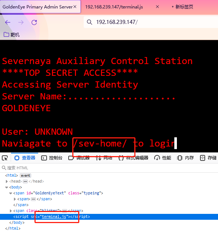Open the 网络 network panel
The height and width of the screenshot is (247, 218).
pos(104,158)
